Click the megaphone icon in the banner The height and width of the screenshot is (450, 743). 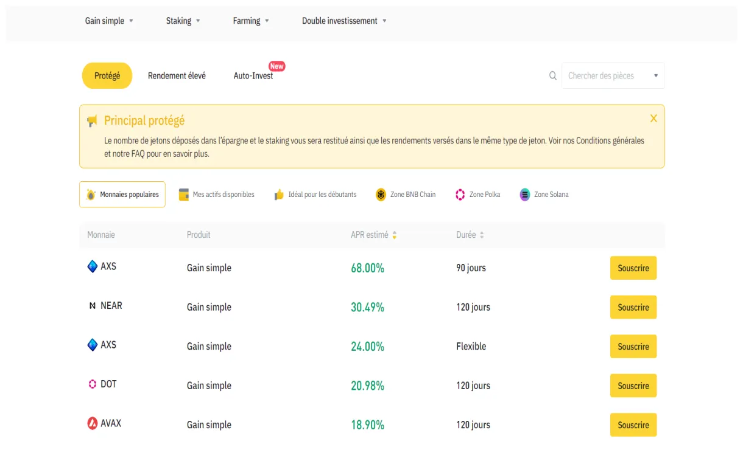pos(92,121)
